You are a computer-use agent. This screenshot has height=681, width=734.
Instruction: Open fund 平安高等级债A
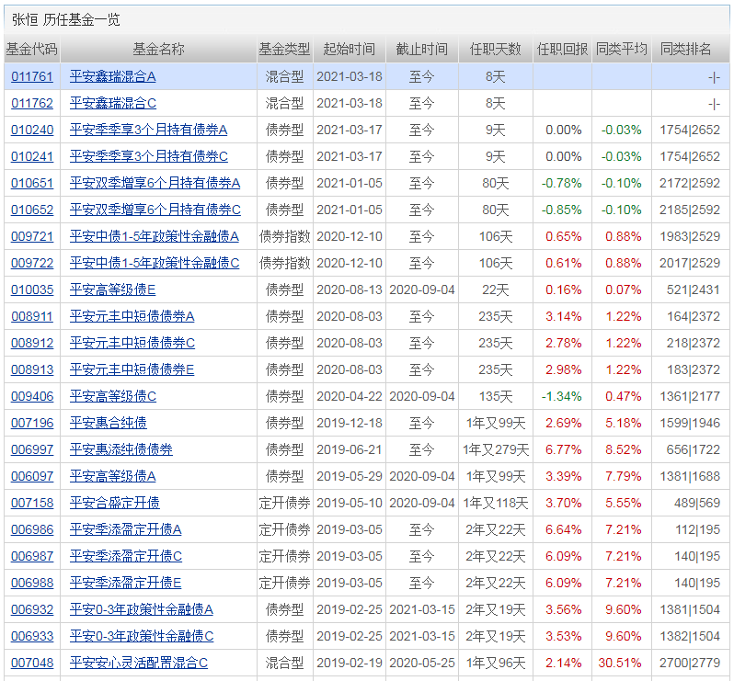tap(112, 477)
